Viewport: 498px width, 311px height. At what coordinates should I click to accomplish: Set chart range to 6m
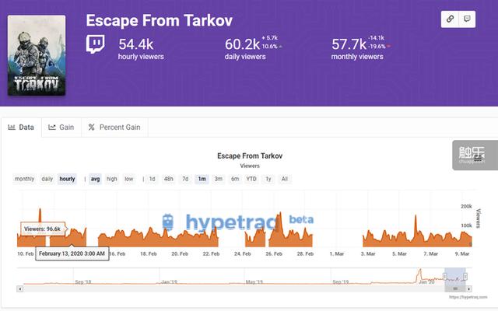pyautogui.click(x=235, y=179)
